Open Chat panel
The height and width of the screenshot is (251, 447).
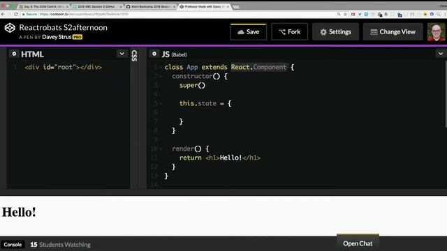[358, 243]
